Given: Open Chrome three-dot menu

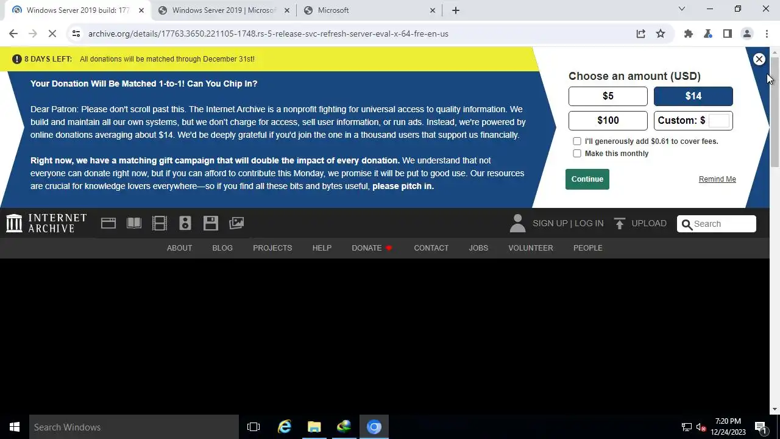Looking at the screenshot, I should click(x=767, y=34).
